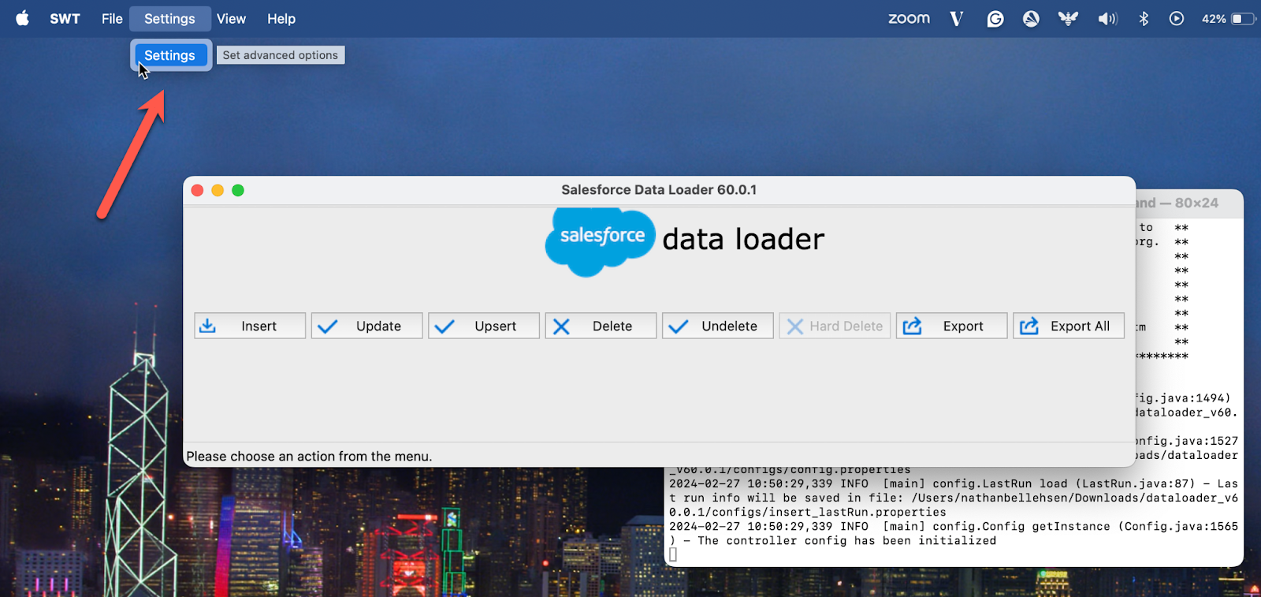The height and width of the screenshot is (597, 1261).
Task: Open the SWT application menu
Action: tap(65, 18)
